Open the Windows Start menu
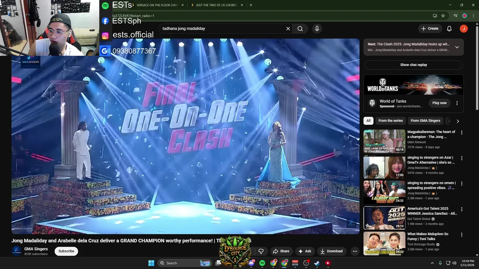Viewport: 479px width, 269px height. (151, 263)
